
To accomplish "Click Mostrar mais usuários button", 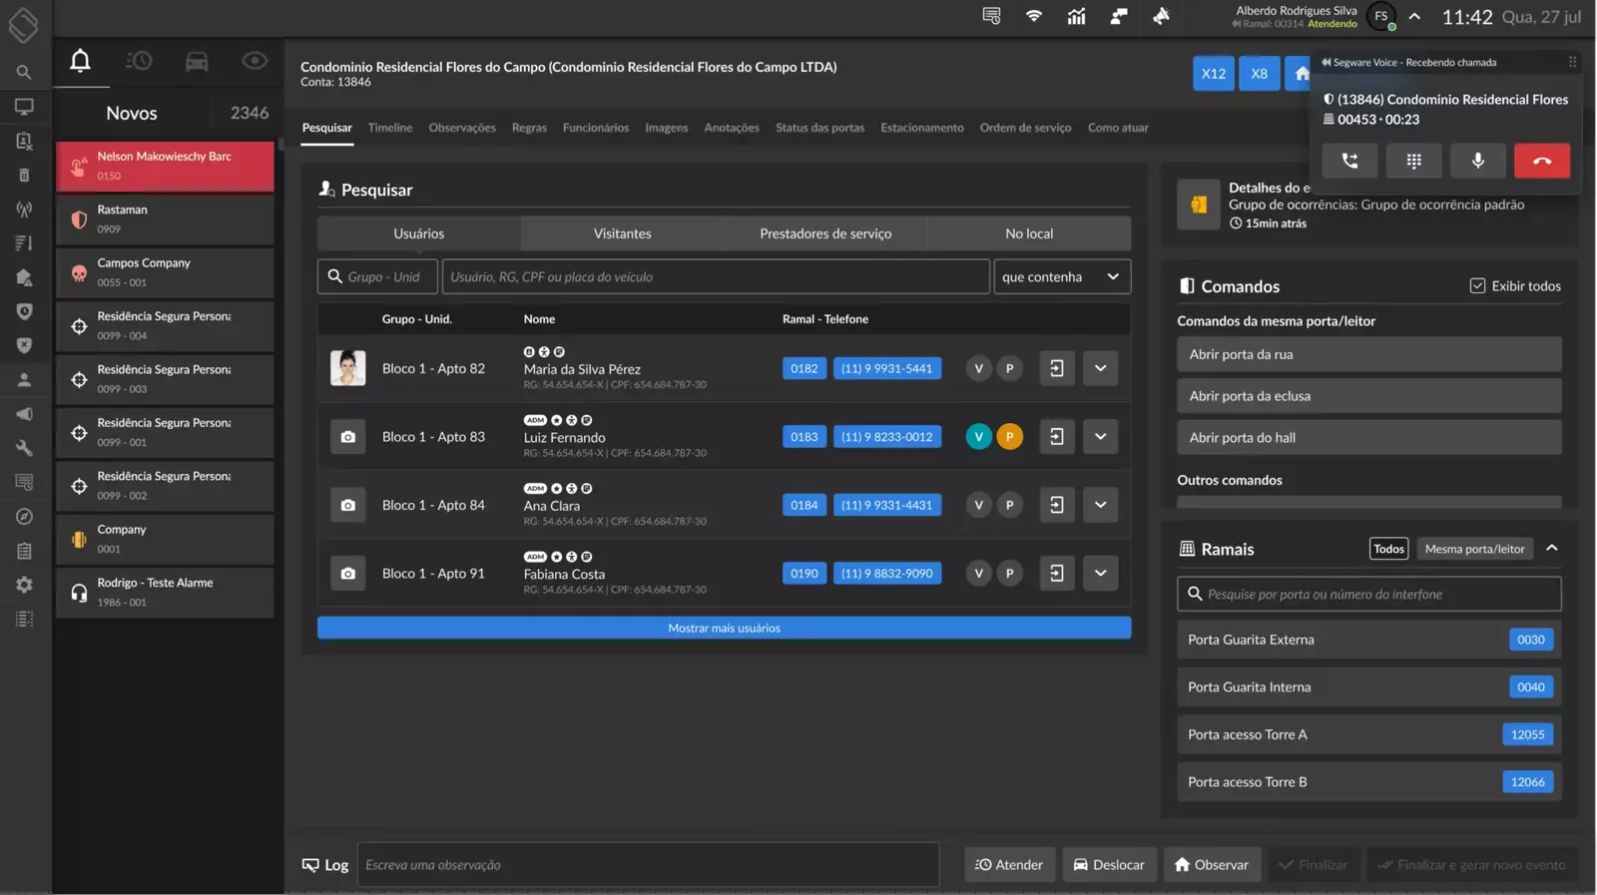I will pos(724,628).
